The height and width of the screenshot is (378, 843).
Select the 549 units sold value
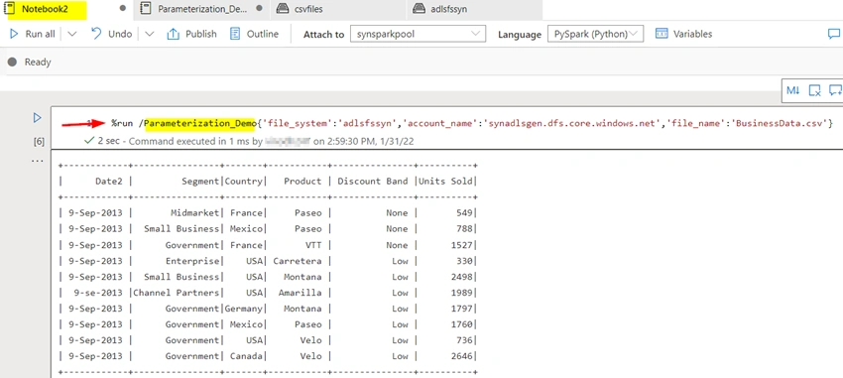[x=464, y=213]
